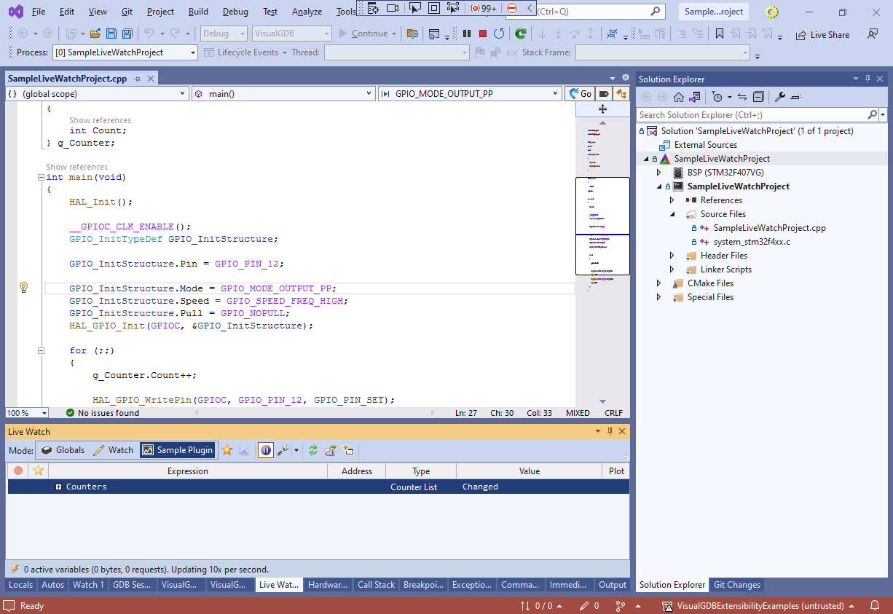
Task: Select the External Sources tree item
Action: pos(705,145)
